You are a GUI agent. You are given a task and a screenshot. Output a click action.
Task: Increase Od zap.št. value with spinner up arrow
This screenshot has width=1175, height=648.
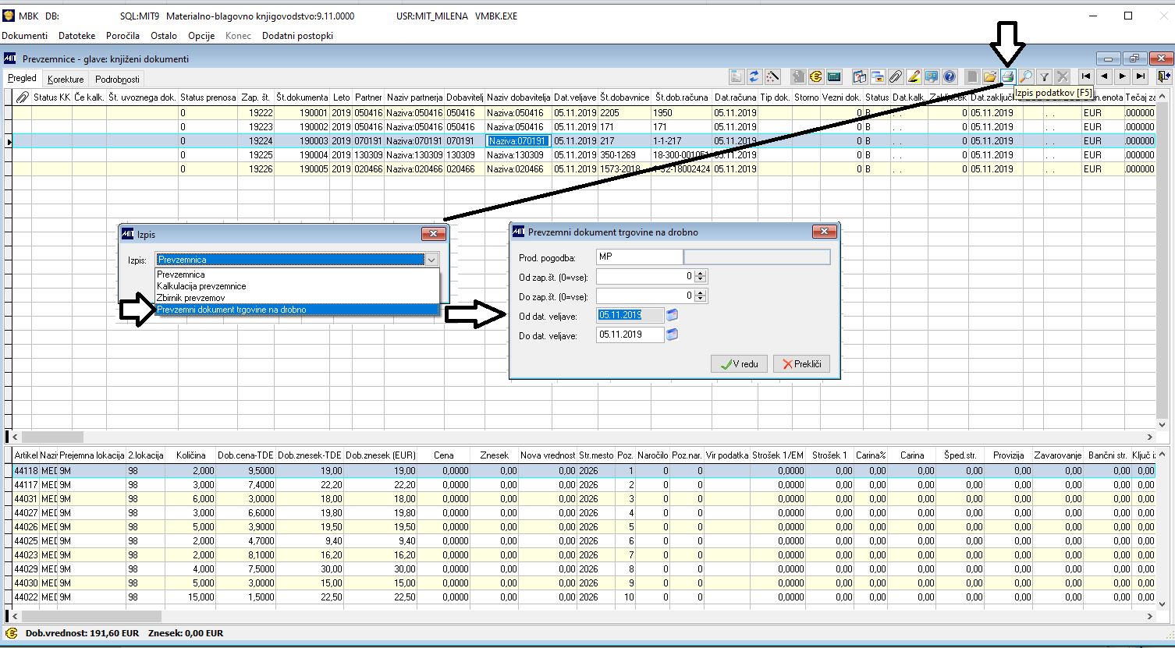(x=701, y=273)
